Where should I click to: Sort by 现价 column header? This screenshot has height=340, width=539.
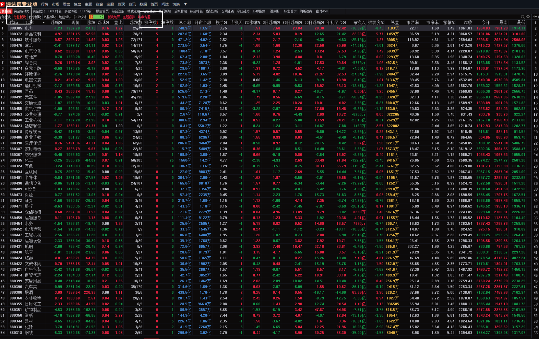(75, 22)
